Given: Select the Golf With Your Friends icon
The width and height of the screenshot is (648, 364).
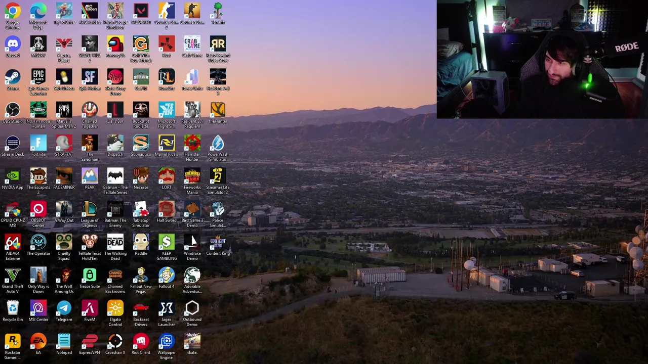Looking at the screenshot, I should coord(141,43).
